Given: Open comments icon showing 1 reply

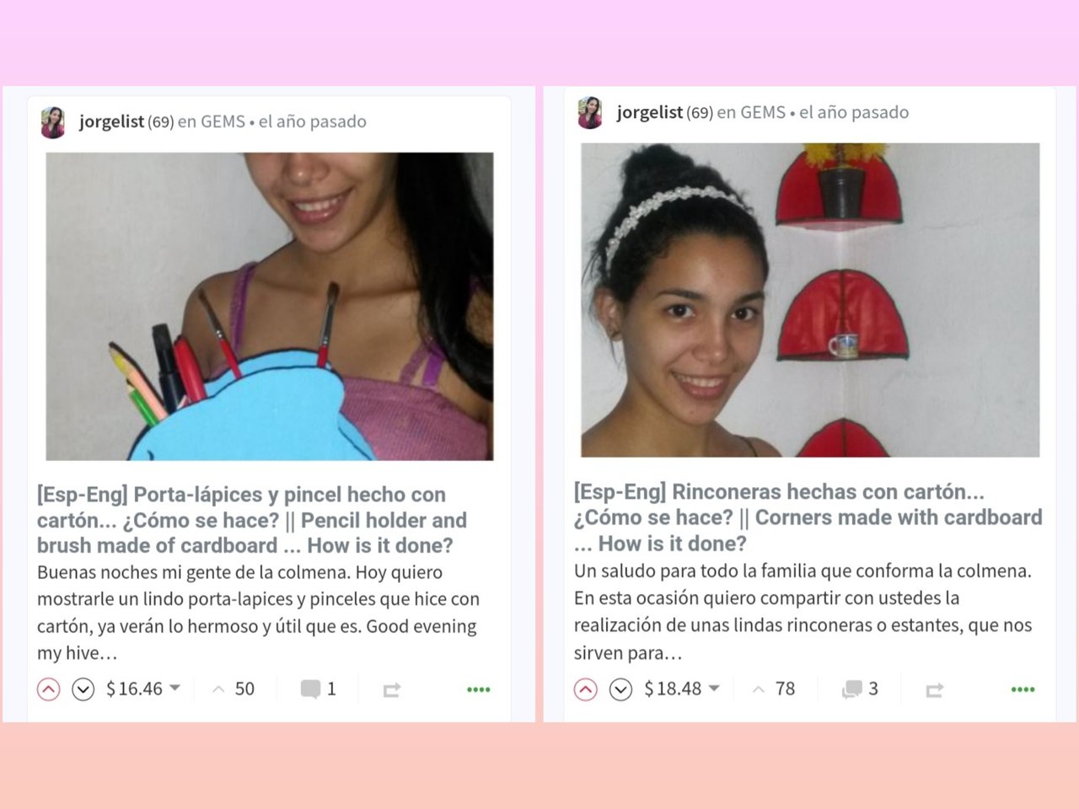Looking at the screenshot, I should click(x=310, y=689).
